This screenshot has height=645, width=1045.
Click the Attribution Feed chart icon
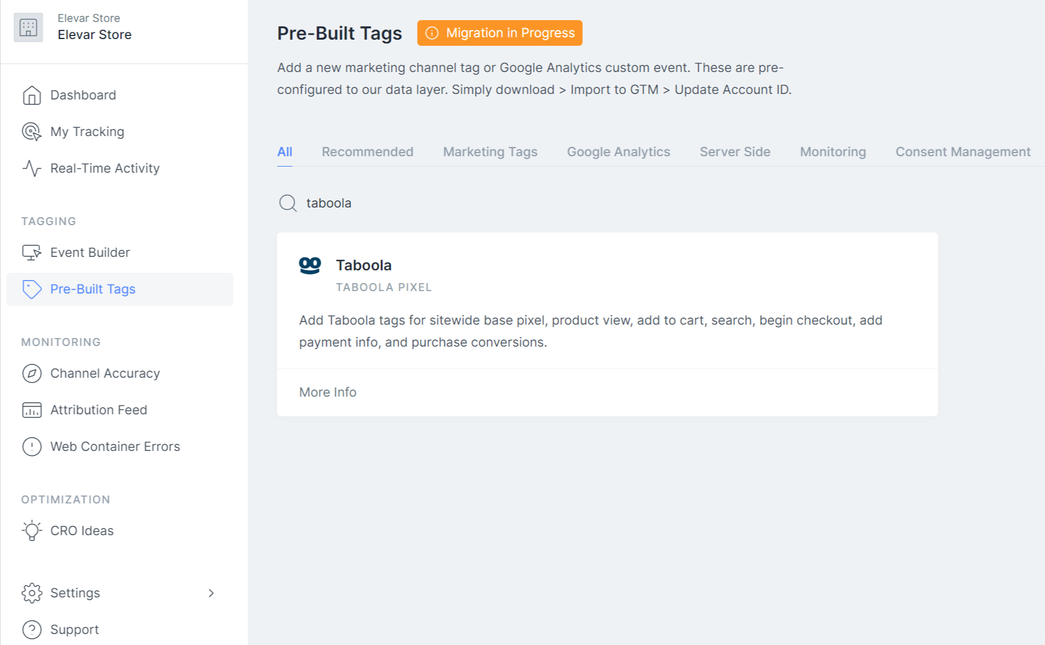pyautogui.click(x=32, y=410)
